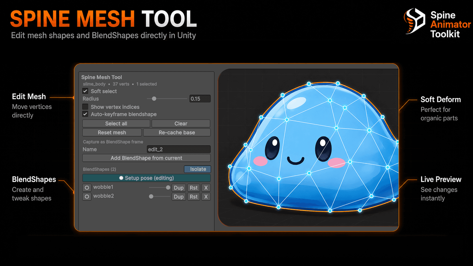
Task: Select the Setup pose (editing) row
Action: coord(146,178)
